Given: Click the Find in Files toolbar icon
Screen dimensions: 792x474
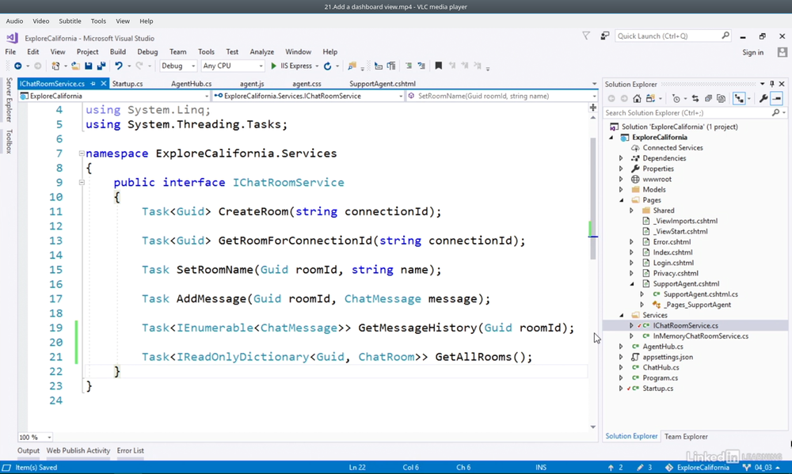Looking at the screenshot, I should coord(352,66).
